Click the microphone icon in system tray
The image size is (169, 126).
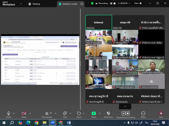point(128,123)
